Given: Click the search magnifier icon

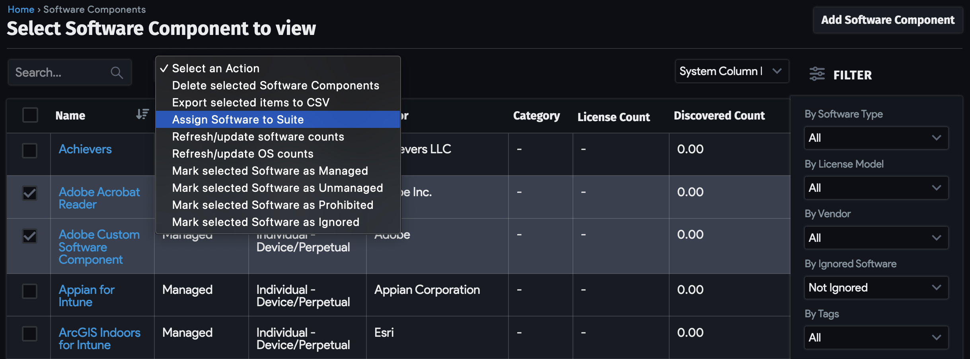Looking at the screenshot, I should [116, 72].
